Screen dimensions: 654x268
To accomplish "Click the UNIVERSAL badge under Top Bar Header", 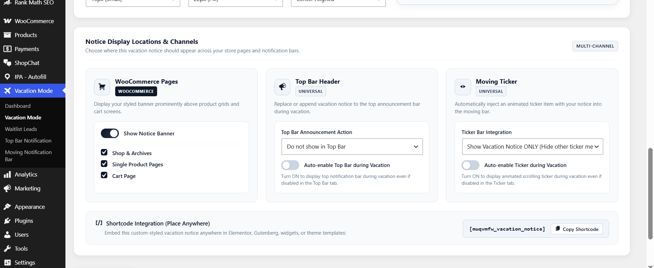I will [310, 91].
